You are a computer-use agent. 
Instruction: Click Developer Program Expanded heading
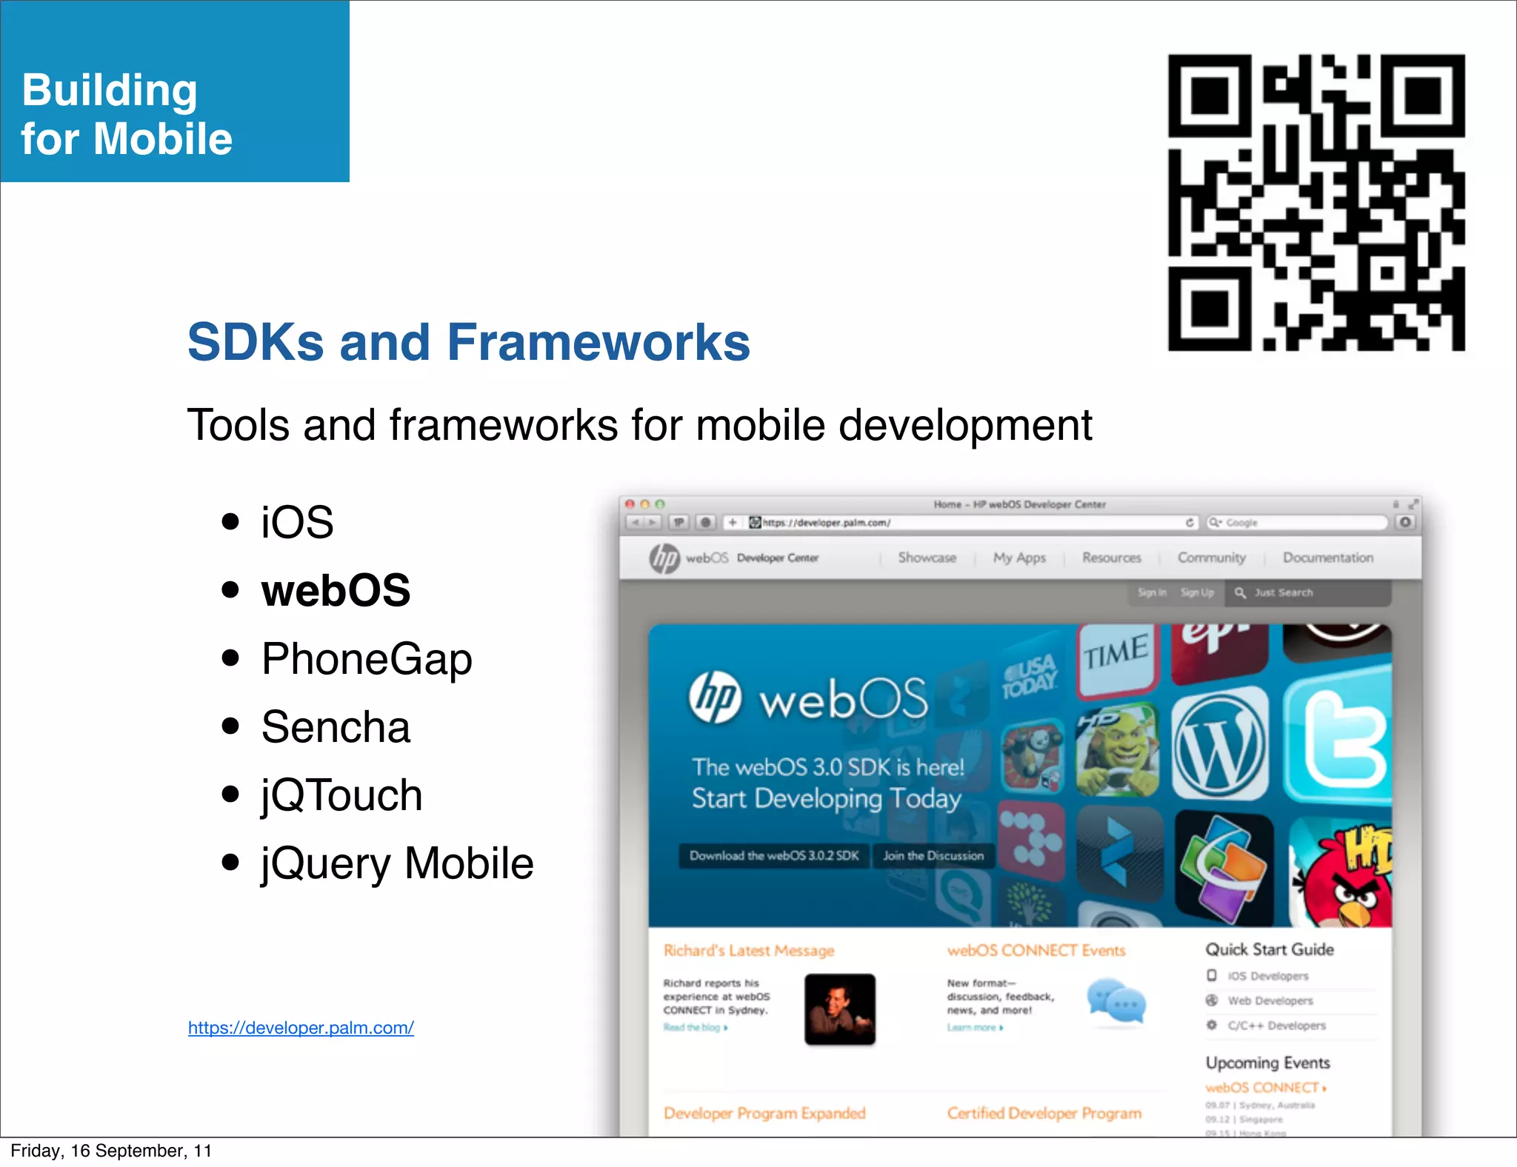pos(764,1113)
